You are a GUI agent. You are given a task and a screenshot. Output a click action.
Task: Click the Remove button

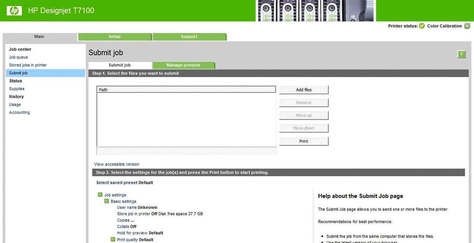(x=304, y=103)
